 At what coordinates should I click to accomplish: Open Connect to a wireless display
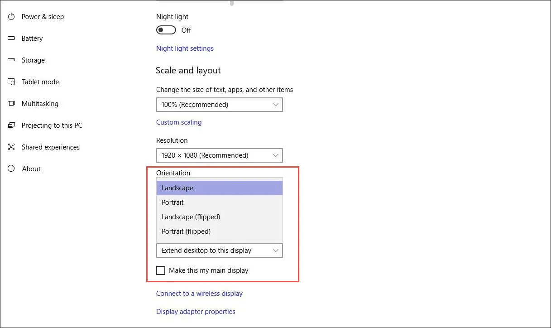point(199,294)
